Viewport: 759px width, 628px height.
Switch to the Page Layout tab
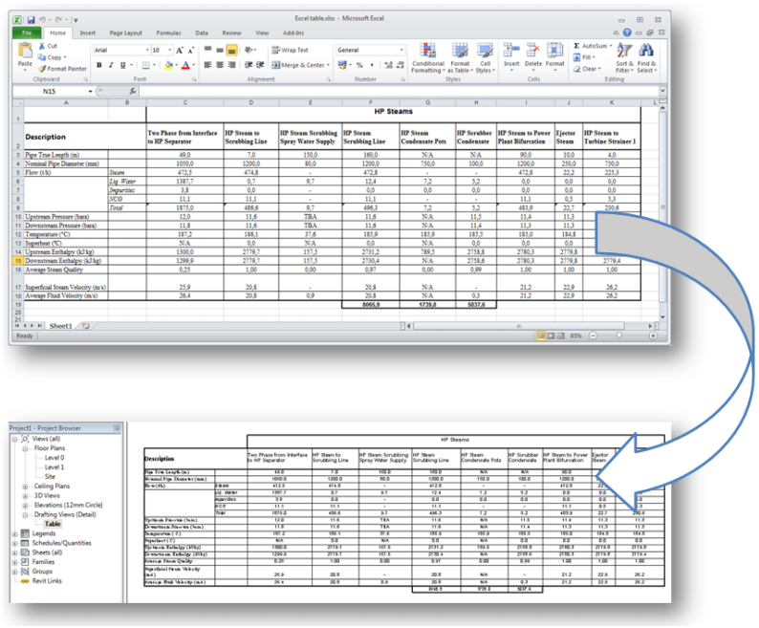(126, 32)
